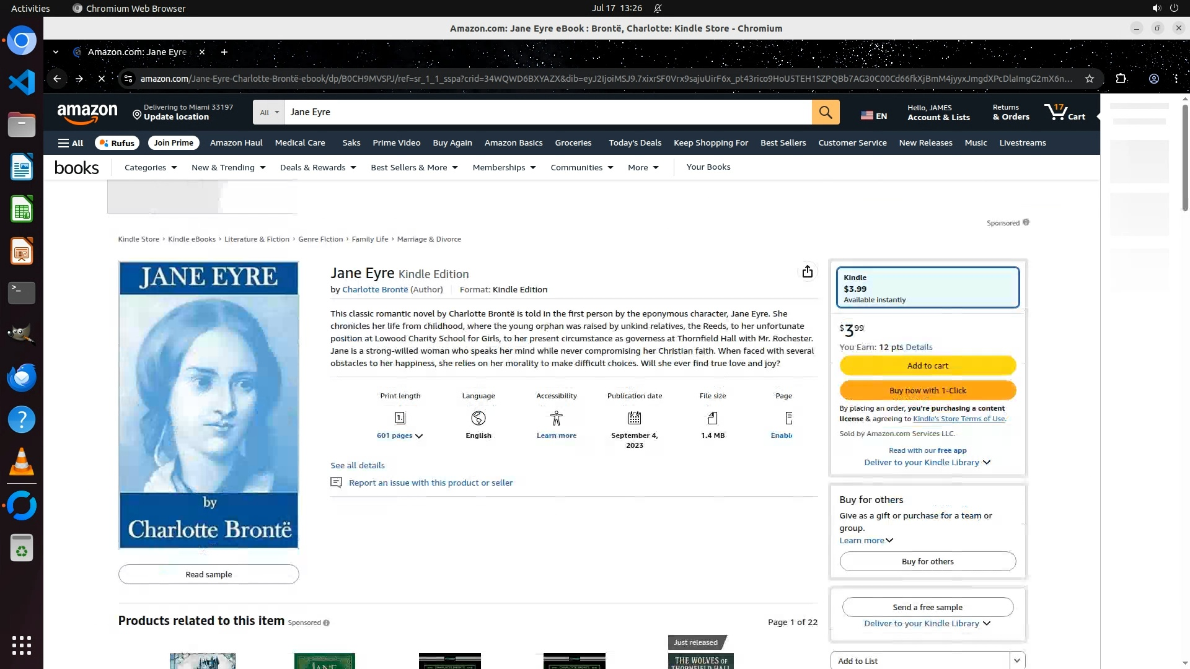Image resolution: width=1190 pixels, height=669 pixels.
Task: Open the shopping cart icon
Action: point(1064,112)
